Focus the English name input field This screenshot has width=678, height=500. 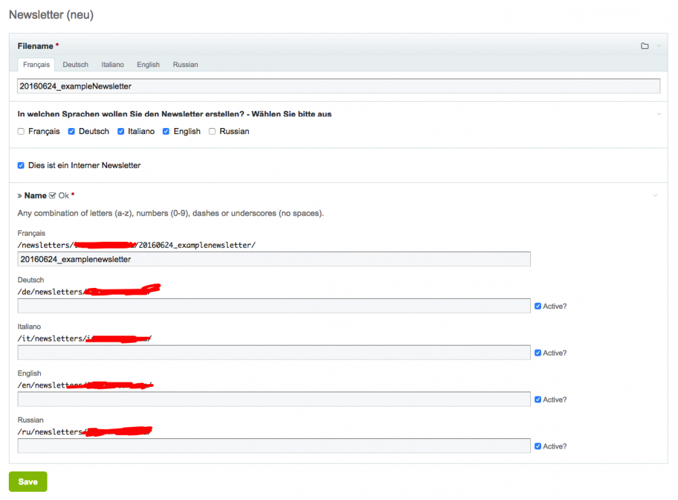[274, 399]
